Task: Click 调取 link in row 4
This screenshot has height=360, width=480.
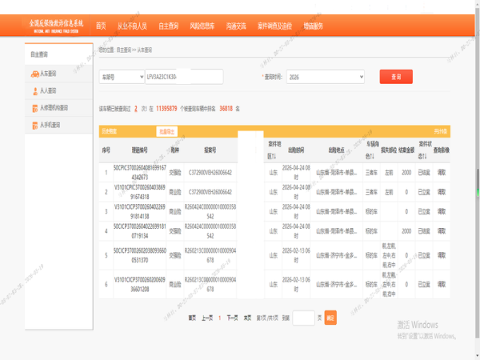Action: [442, 231]
